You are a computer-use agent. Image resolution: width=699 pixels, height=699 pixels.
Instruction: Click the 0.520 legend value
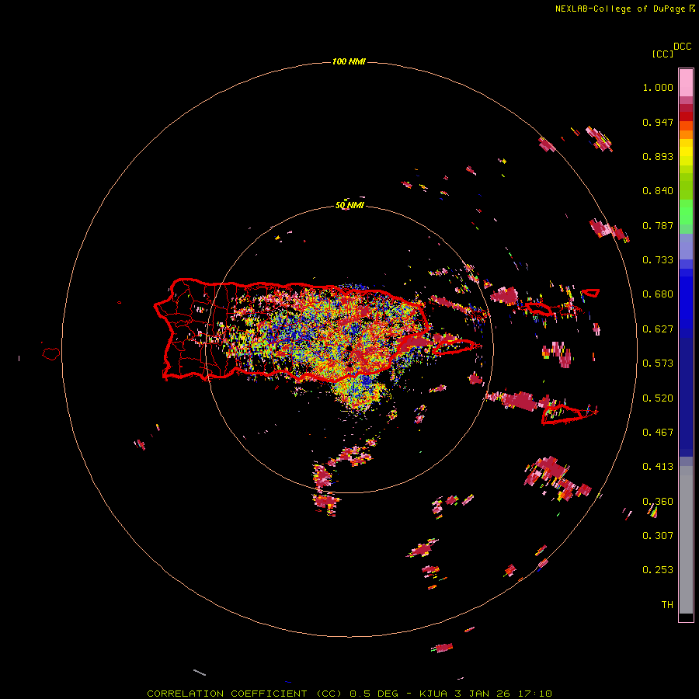pos(658,398)
